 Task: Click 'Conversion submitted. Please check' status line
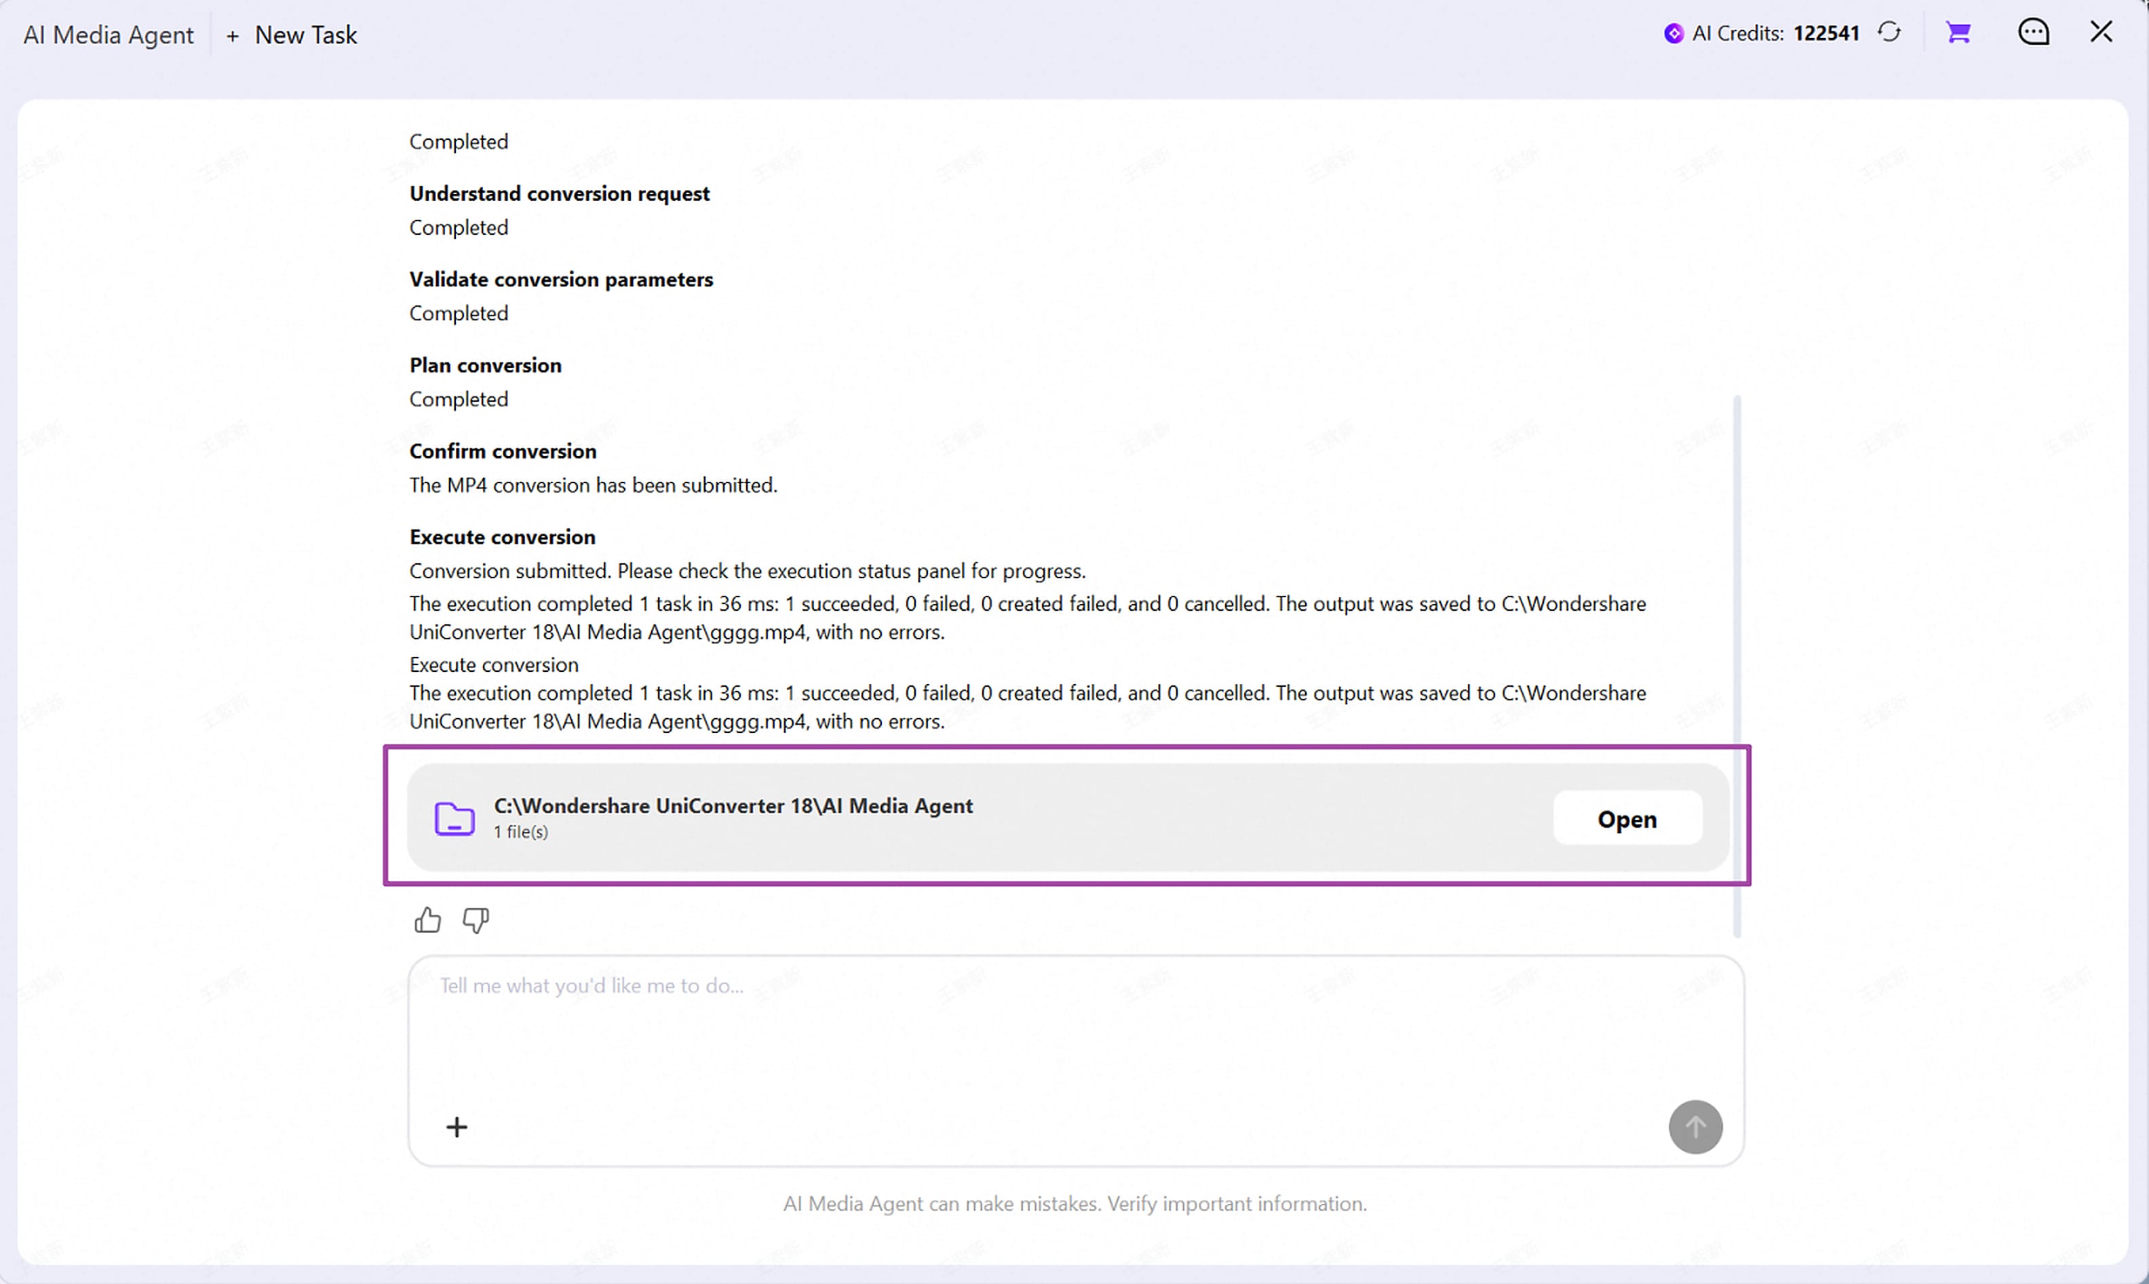click(x=747, y=571)
